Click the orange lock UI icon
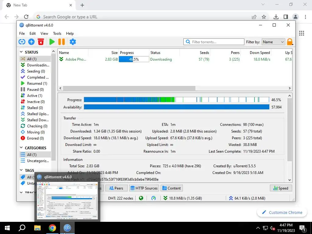Screen dimensions: 312x234 click(290, 42)
